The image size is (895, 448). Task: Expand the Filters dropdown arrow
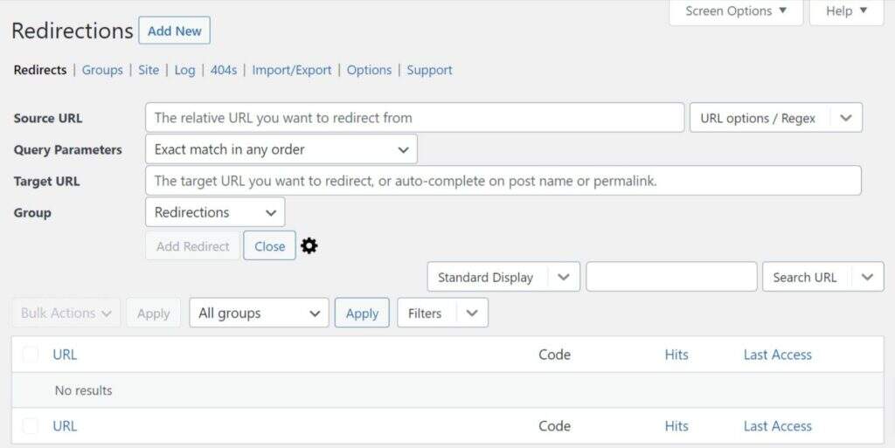(472, 314)
